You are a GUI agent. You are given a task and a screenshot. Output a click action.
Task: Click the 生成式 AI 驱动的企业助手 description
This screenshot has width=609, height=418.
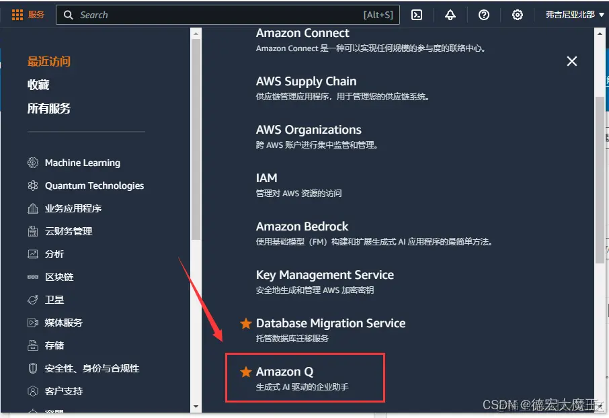tap(302, 387)
